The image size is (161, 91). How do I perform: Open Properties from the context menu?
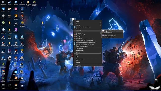click(88, 65)
